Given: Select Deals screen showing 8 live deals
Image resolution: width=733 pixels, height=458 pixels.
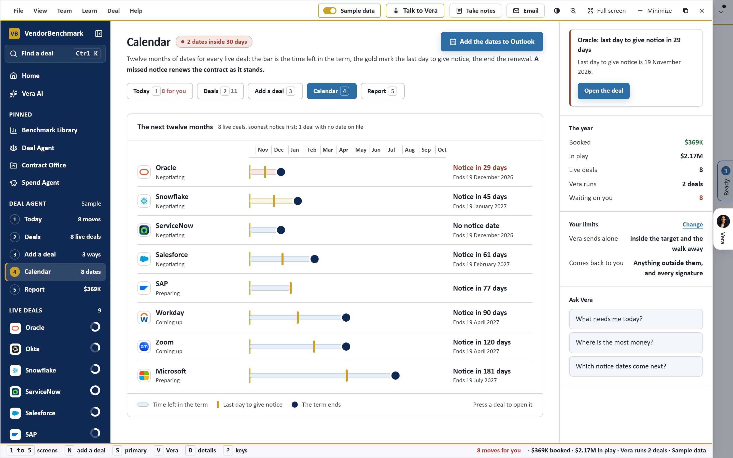Looking at the screenshot, I should pyautogui.click(x=55, y=237).
